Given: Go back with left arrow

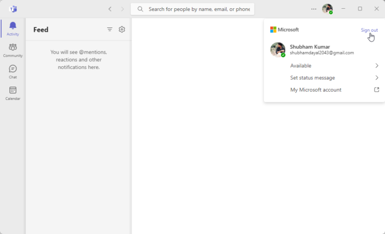Looking at the screenshot, I should [x=110, y=9].
